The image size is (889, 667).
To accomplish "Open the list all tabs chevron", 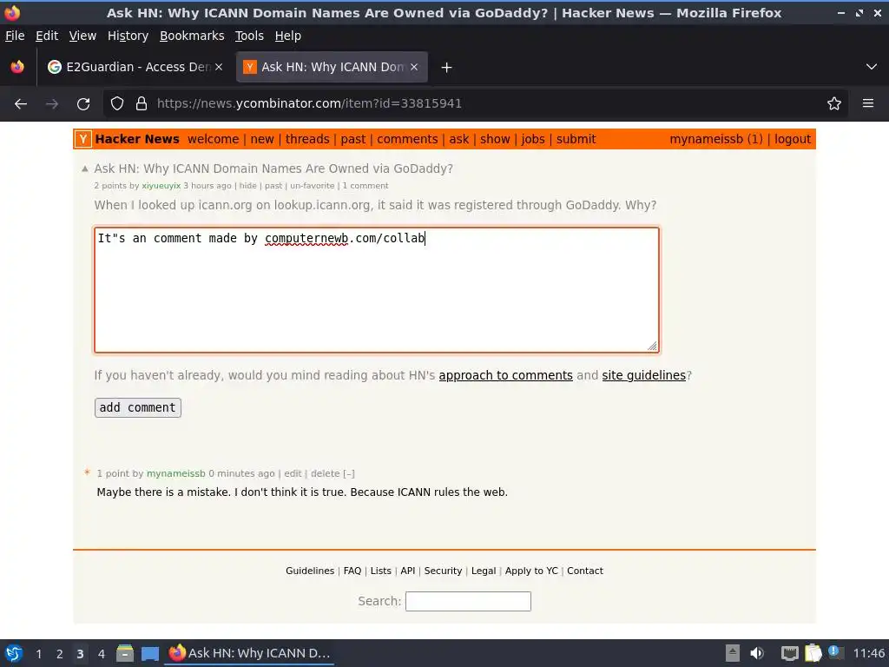I will click(872, 67).
